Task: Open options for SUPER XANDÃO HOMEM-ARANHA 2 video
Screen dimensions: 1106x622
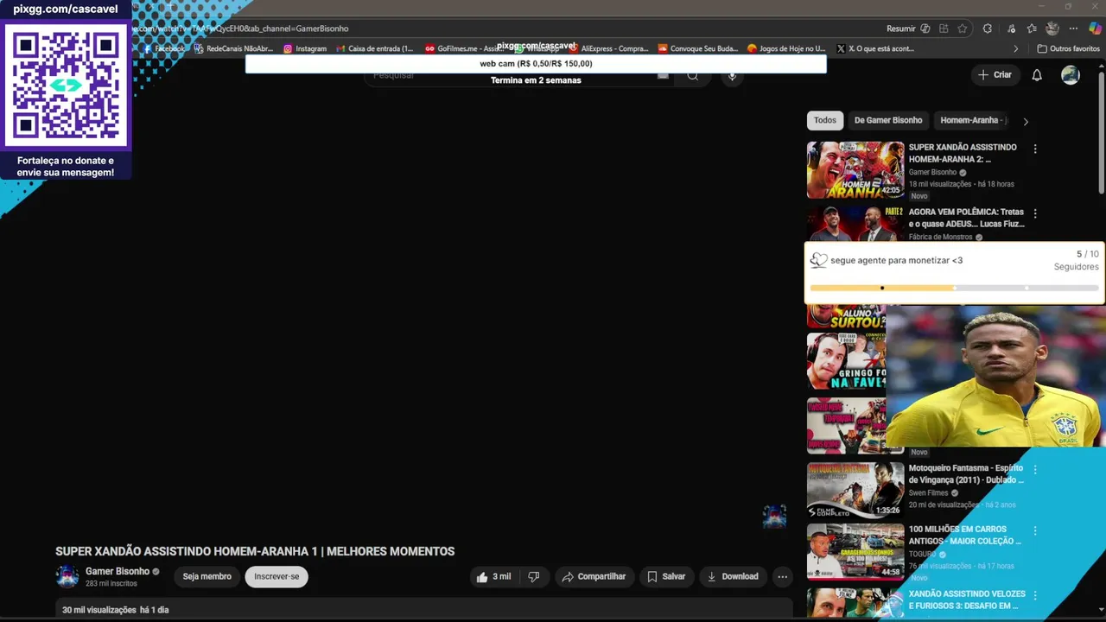Action: (x=1035, y=149)
